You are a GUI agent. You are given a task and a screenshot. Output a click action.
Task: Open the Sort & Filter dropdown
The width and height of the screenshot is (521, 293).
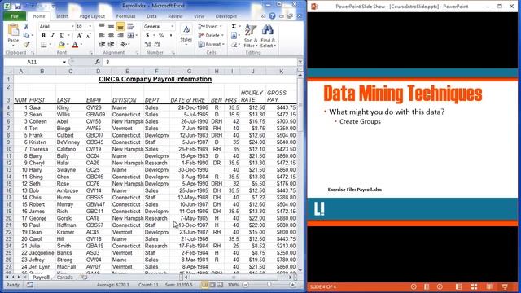click(x=251, y=36)
